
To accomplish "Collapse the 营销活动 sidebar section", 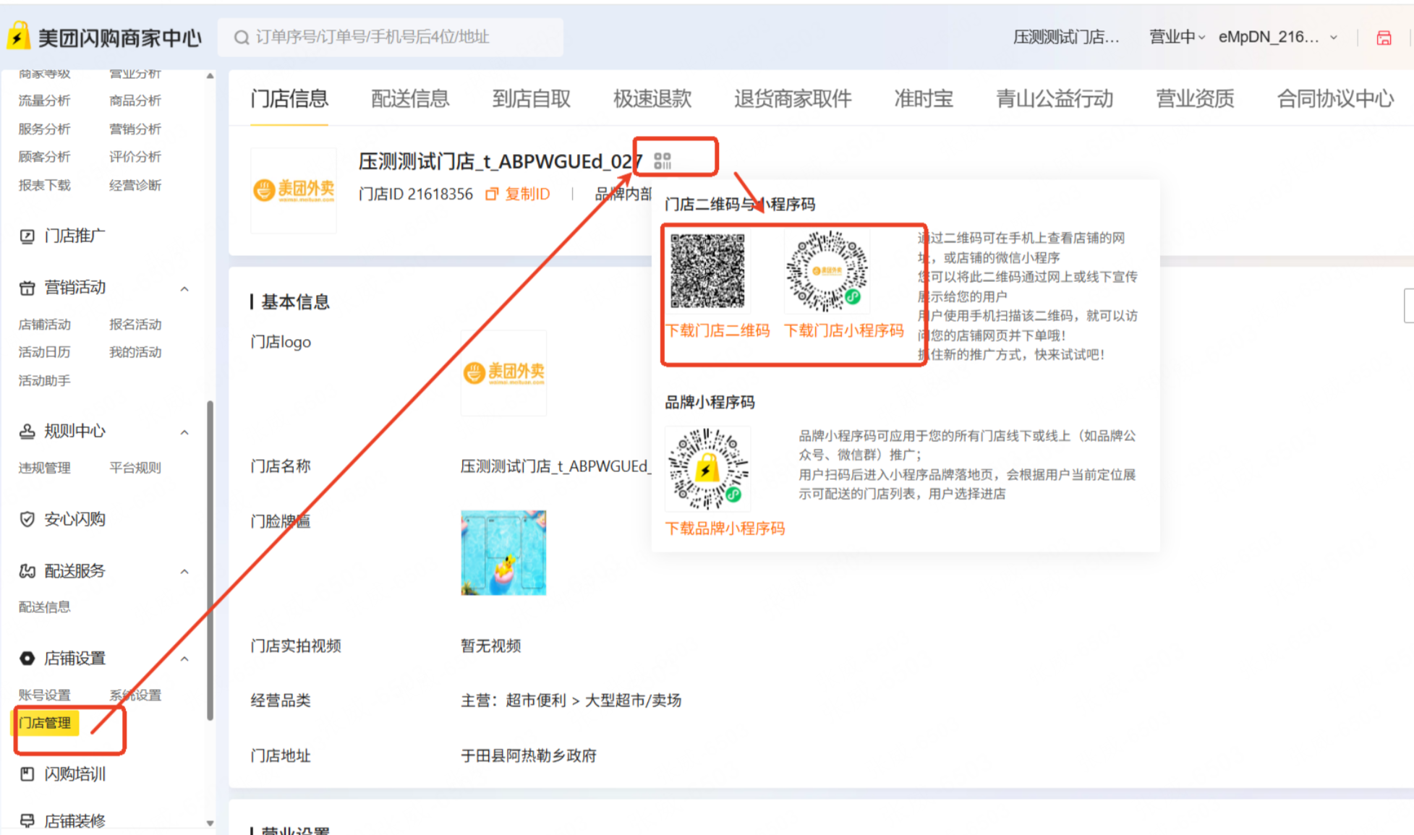I will (184, 288).
